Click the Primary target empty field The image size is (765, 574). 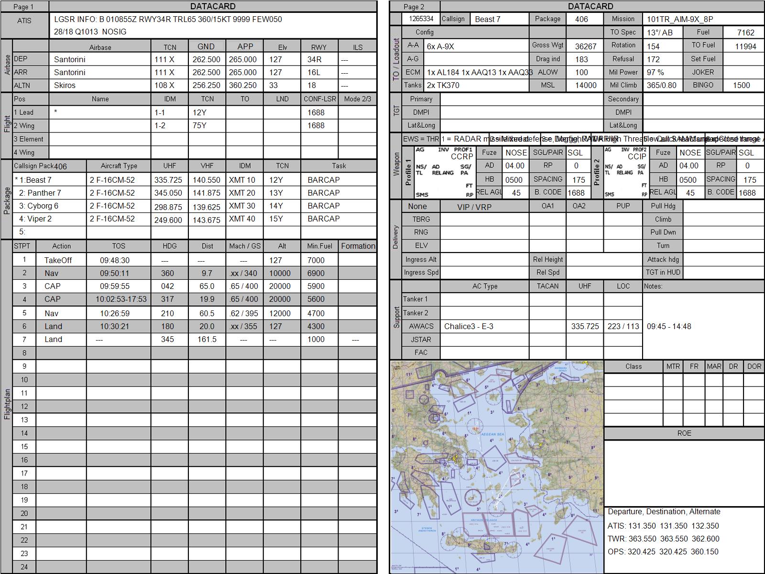[520, 99]
